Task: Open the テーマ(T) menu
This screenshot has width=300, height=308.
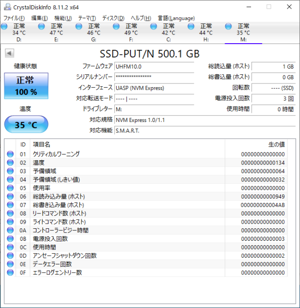Action: (x=87, y=18)
